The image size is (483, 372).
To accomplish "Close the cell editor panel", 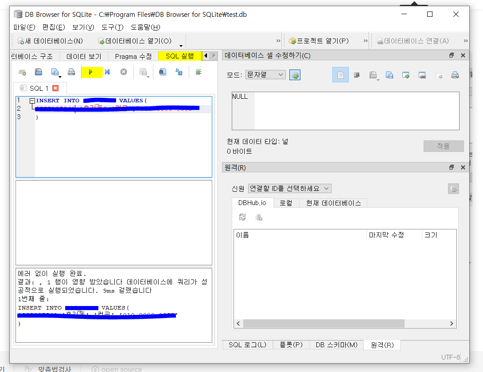I will 463,55.
